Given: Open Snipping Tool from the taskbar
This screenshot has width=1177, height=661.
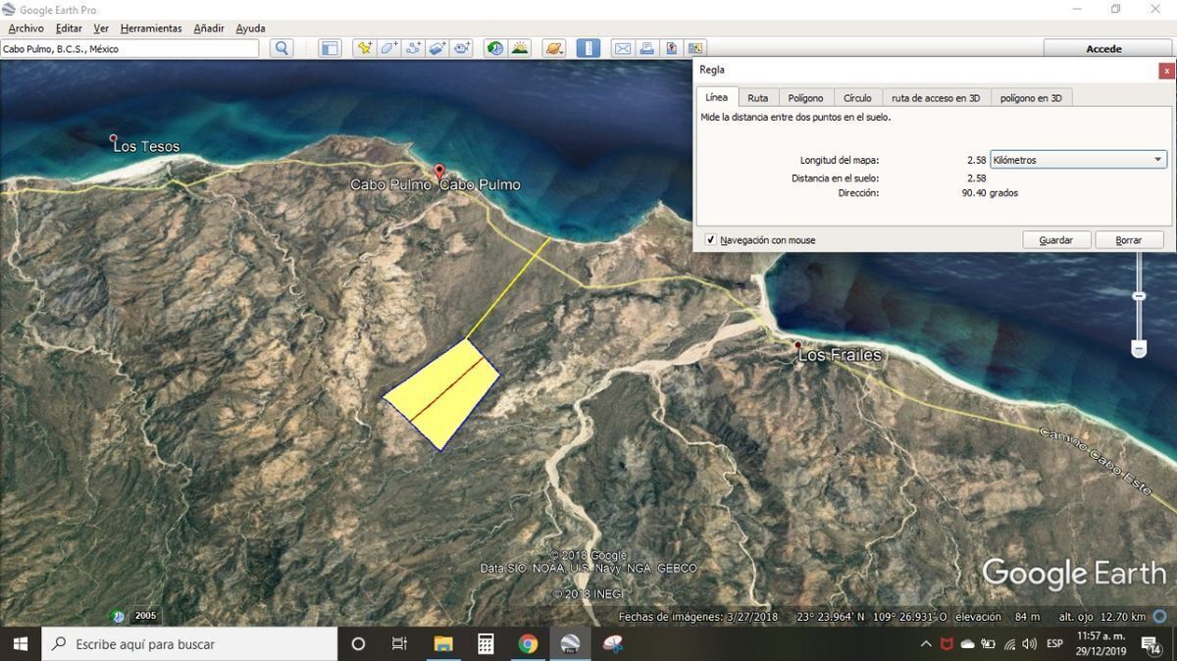Looking at the screenshot, I should 613,643.
